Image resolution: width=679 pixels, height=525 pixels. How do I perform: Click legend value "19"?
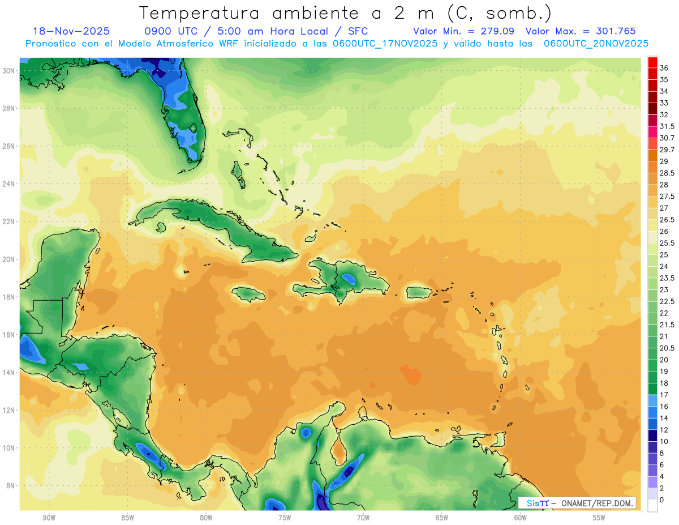(x=664, y=372)
